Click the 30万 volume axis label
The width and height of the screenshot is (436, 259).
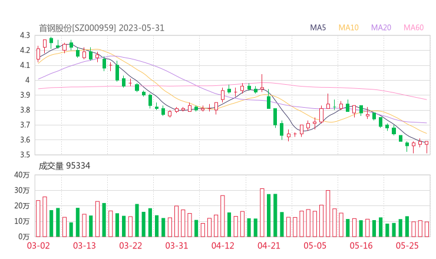pos(22,190)
